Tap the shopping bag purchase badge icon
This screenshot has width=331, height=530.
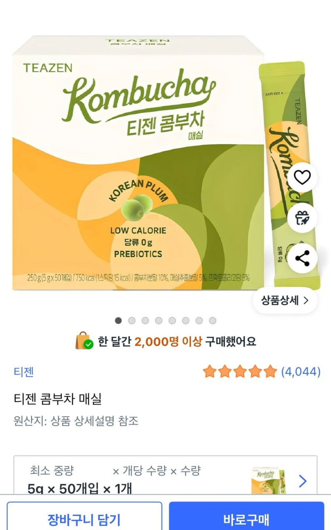click(84, 341)
